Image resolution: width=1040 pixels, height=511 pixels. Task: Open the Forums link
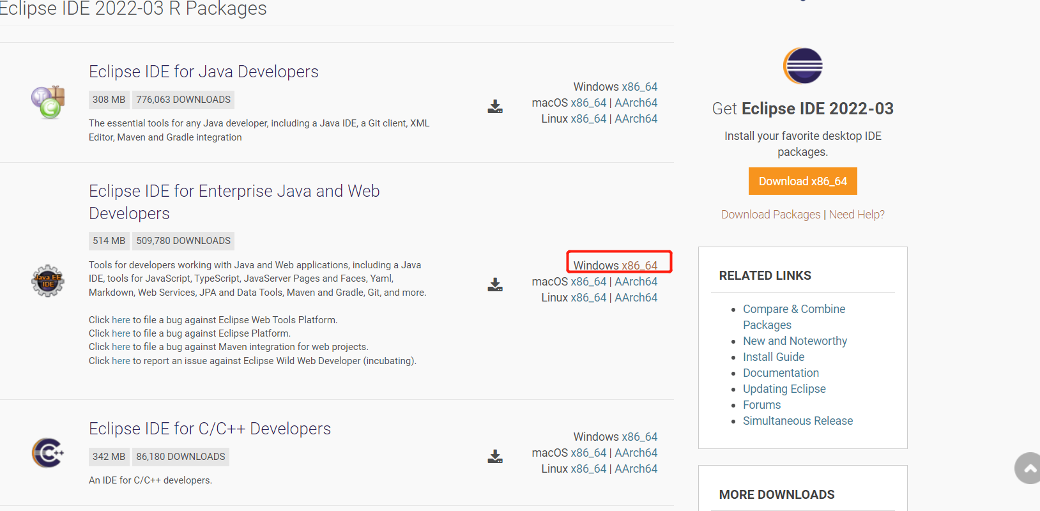761,405
